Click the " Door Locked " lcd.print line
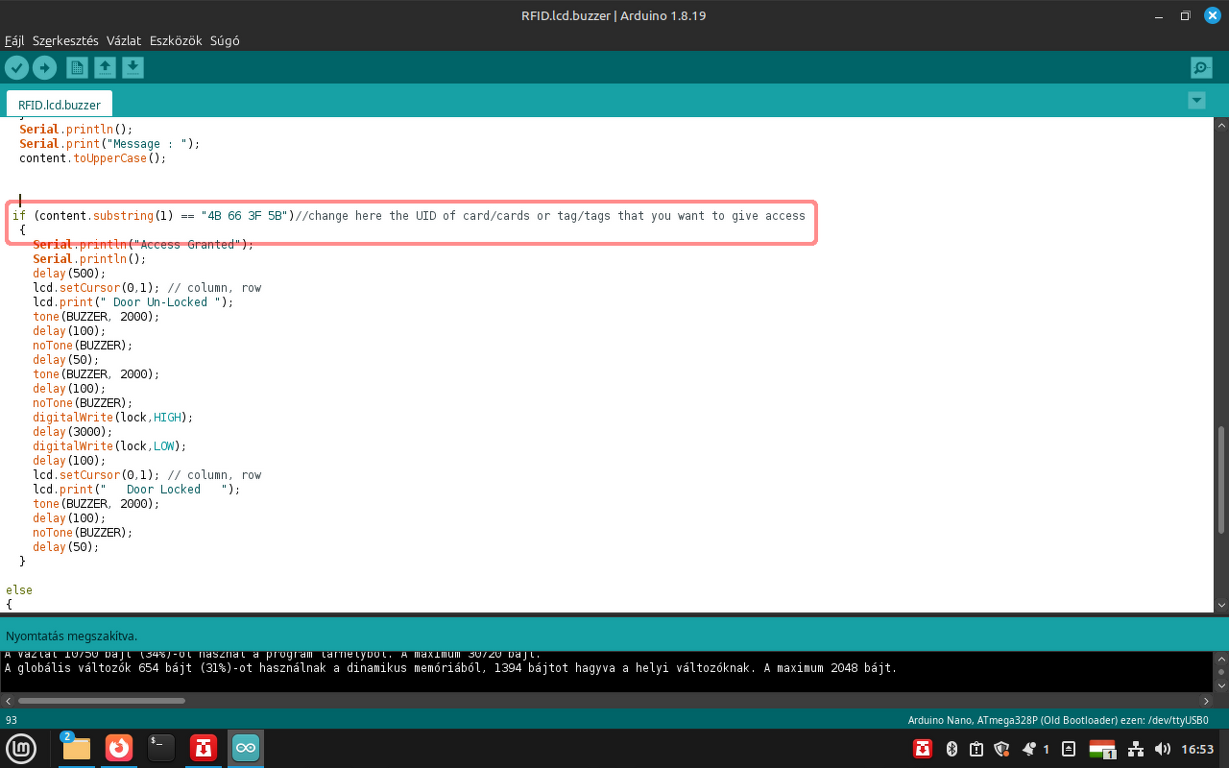The height and width of the screenshot is (768, 1229). pyautogui.click(x=136, y=490)
